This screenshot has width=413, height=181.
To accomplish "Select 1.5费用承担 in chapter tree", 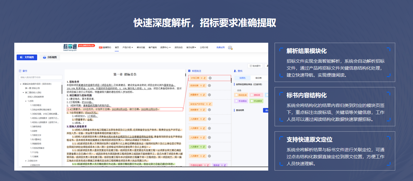I will pos(36,127).
